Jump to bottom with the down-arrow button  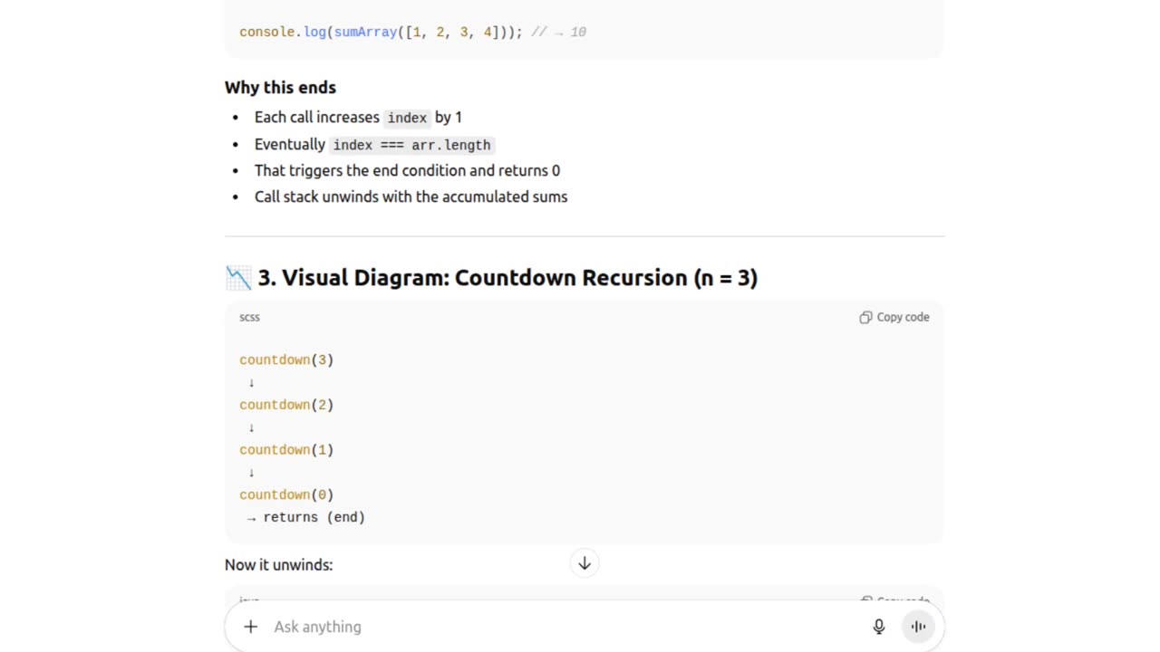(585, 563)
